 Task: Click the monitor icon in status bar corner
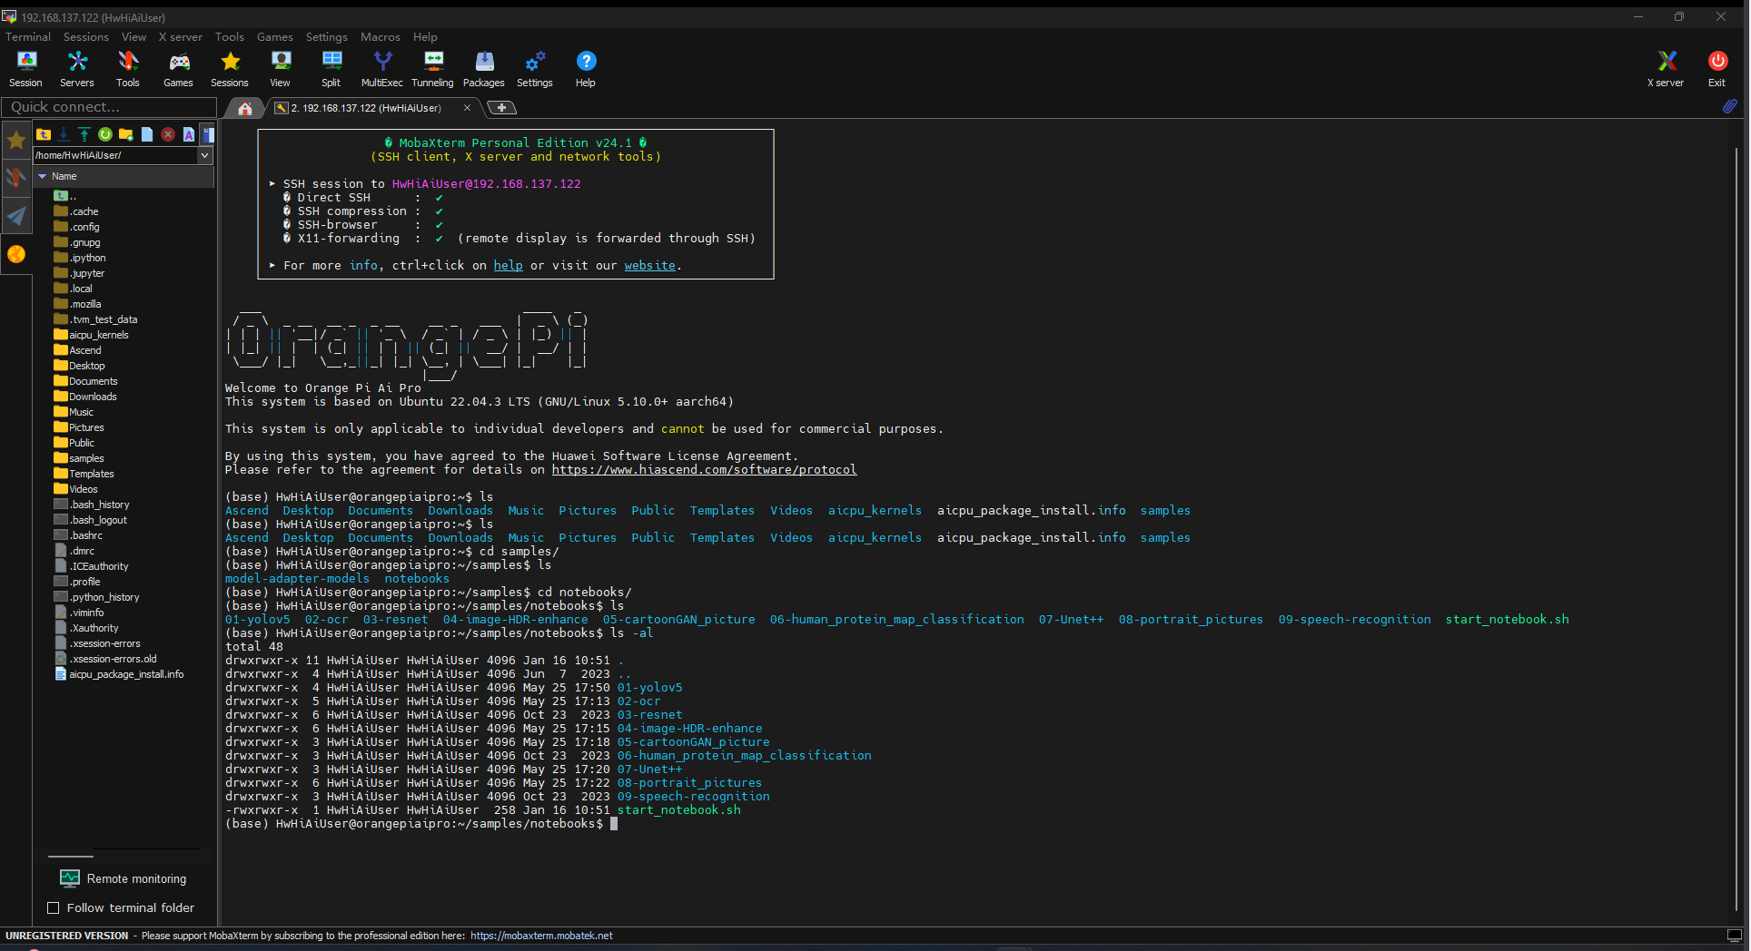pyautogui.click(x=1734, y=936)
